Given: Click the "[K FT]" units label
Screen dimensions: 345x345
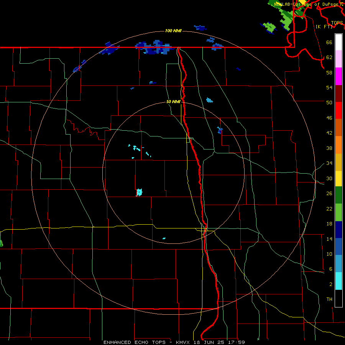Looking at the screenshot, I should (324, 26).
